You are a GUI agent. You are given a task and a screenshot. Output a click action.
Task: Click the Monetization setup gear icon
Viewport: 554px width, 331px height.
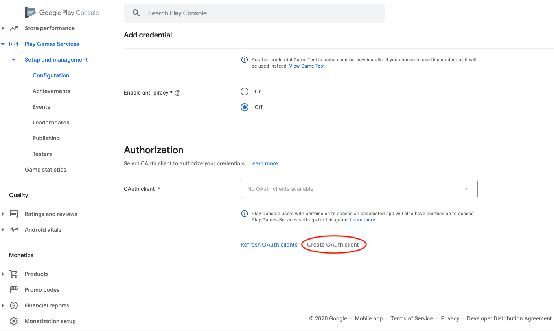[x=14, y=321]
